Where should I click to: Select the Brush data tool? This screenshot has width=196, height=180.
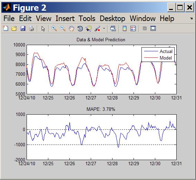(97, 29)
